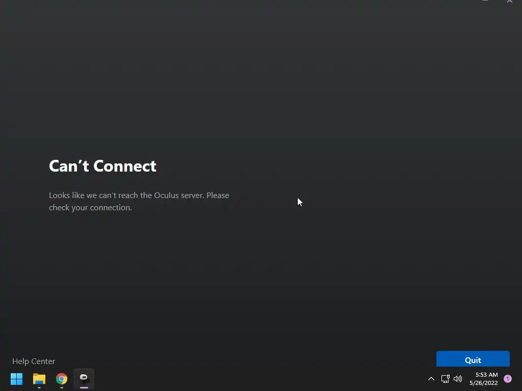The image size is (522, 391).
Task: Launch File Explorer from taskbar
Action: [x=39, y=379]
